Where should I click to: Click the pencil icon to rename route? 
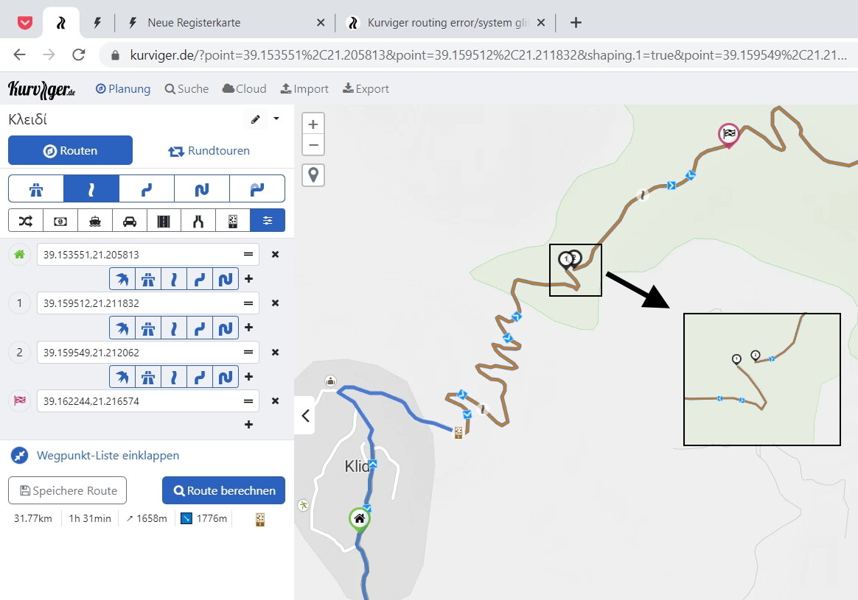point(256,119)
